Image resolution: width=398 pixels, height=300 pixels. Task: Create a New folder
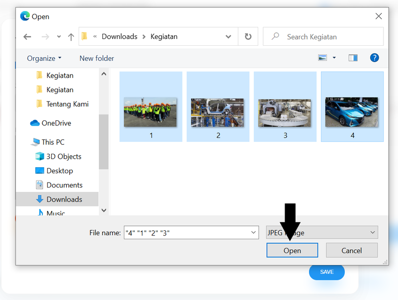pyautogui.click(x=97, y=58)
